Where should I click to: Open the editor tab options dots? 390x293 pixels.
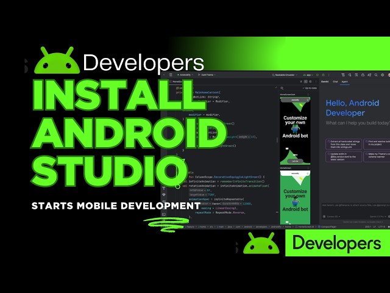[316, 81]
